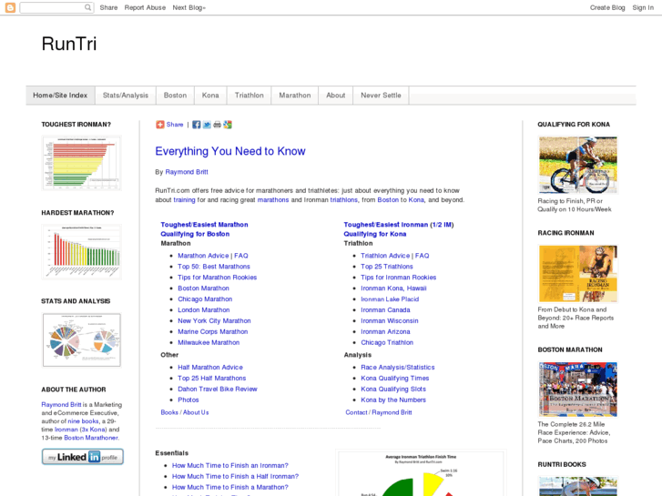Open Top 50: Best Marathons link
The width and height of the screenshot is (662, 496).
(x=214, y=267)
